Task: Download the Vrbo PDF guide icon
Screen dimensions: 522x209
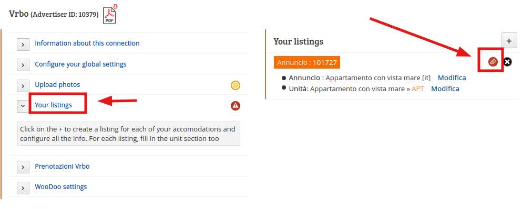Action: (110, 15)
